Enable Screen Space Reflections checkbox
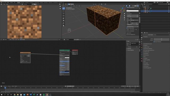 [144, 50]
